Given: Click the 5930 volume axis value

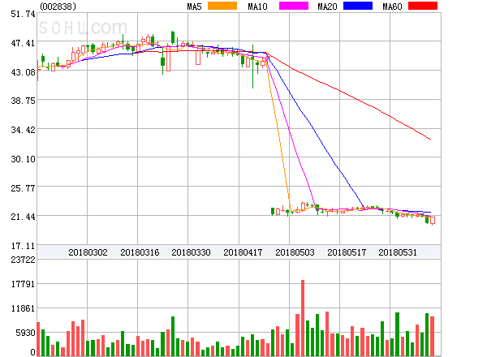Looking at the screenshot, I should (25, 333).
